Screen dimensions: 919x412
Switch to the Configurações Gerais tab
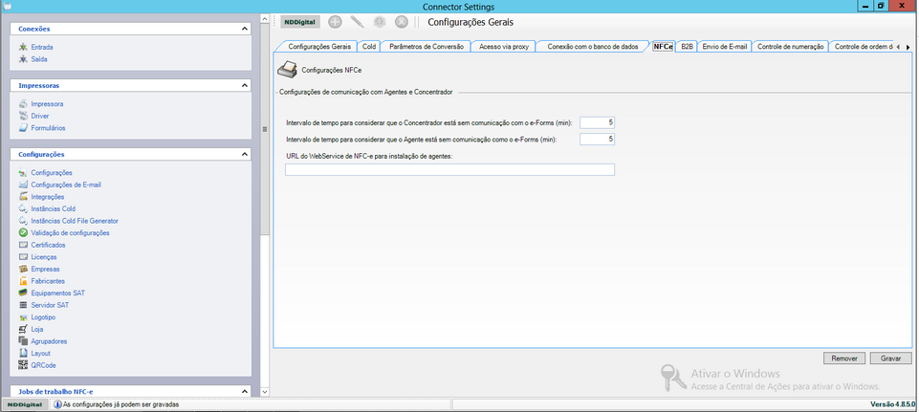320,46
